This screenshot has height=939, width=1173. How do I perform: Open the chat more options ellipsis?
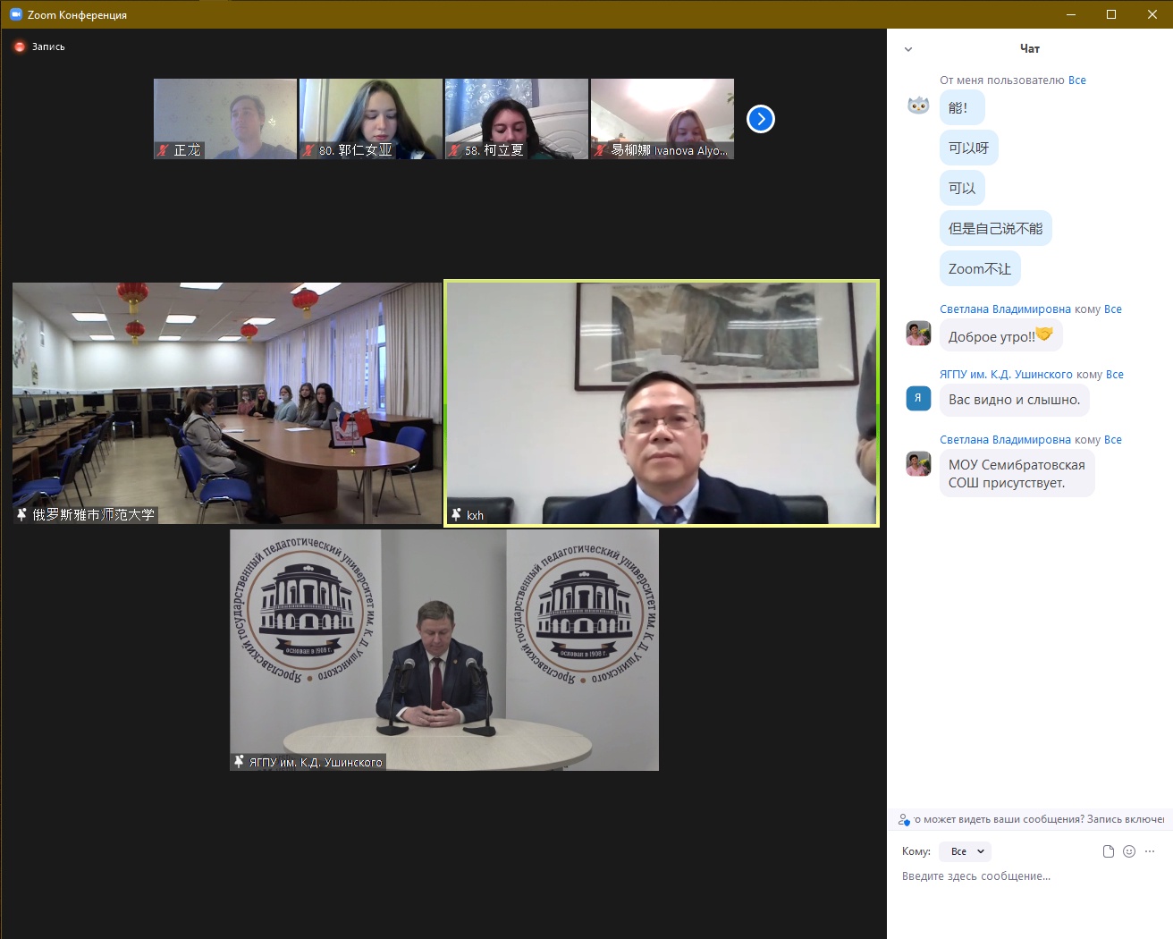click(x=1150, y=851)
